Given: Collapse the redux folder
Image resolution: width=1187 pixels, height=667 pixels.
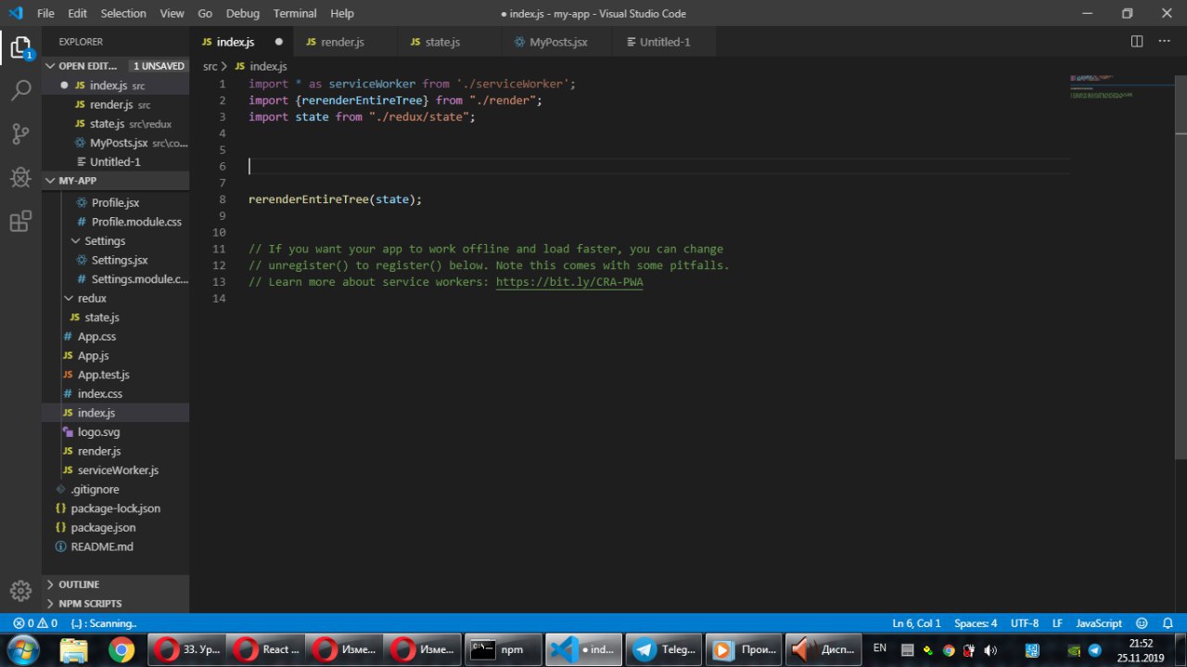Looking at the screenshot, I should 91,299.
